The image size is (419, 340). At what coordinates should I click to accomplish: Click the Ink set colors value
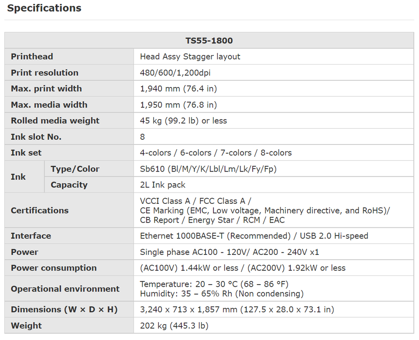coord(216,153)
